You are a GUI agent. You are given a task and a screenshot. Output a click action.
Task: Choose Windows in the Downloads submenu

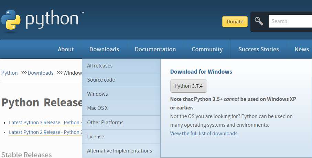121,94
